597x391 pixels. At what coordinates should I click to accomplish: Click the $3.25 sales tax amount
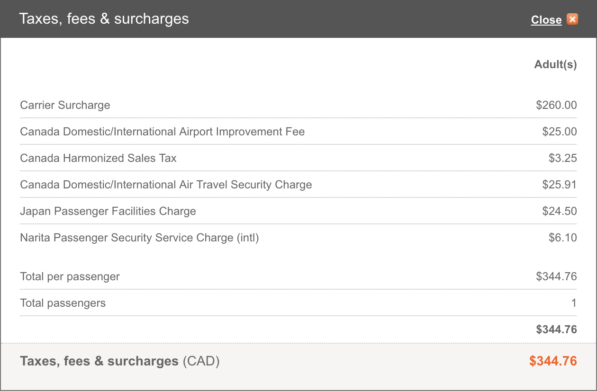[x=563, y=158]
